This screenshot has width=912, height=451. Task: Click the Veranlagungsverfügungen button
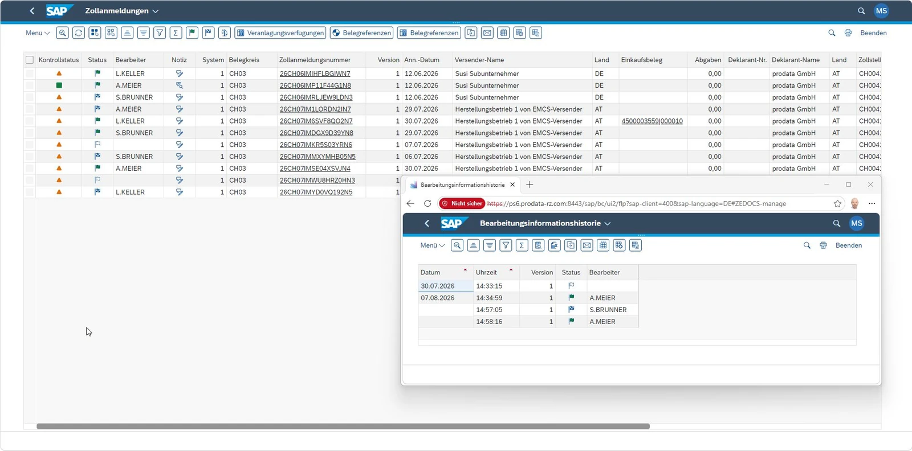(280, 33)
